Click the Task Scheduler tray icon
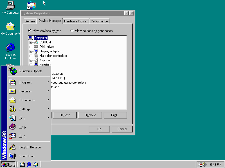This screenshot has height=168, width=225. [200, 164]
